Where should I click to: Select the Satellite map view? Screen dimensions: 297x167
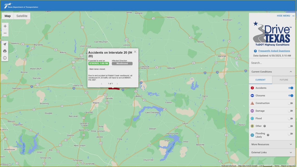pyautogui.click(x=22, y=16)
